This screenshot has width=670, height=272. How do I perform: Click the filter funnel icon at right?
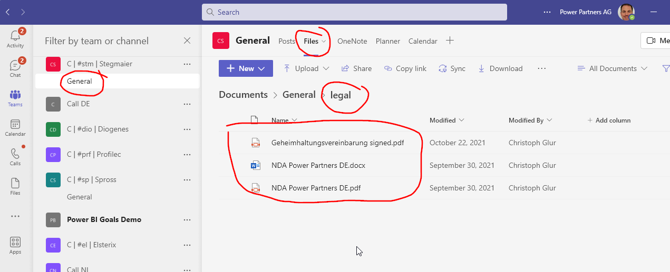pyautogui.click(x=665, y=68)
